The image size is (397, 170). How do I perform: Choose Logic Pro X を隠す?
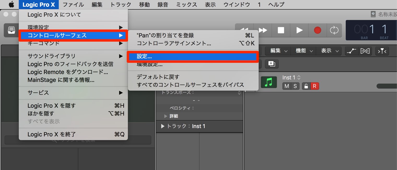73,106
